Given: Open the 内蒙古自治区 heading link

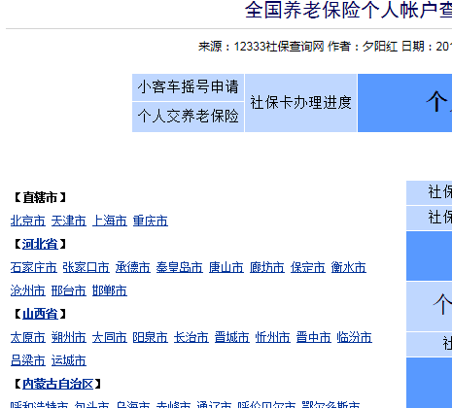Looking at the screenshot, I should tap(57, 384).
